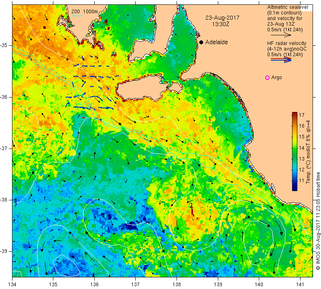
Task: Click the longitude axis label 134
Action: [12, 285]
